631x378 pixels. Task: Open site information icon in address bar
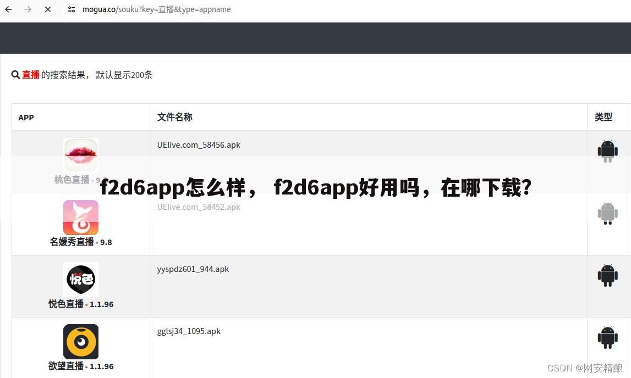[x=72, y=9]
